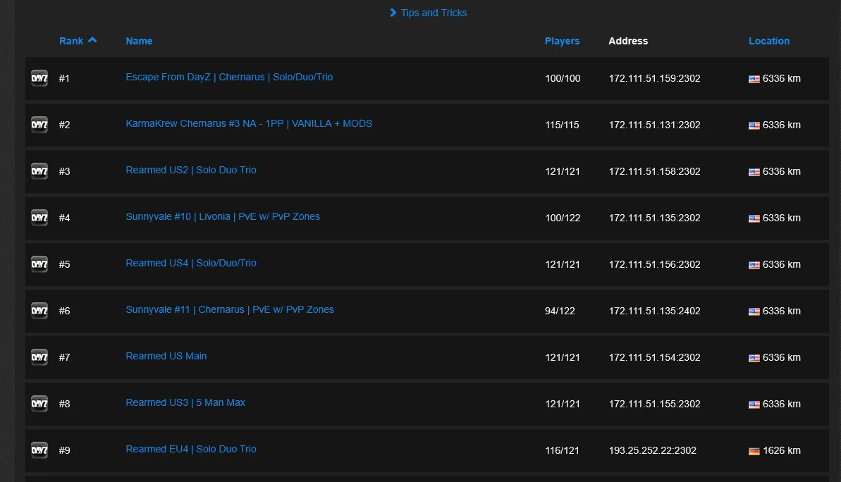Click the DayZ icon for rank #2
This screenshot has width=841, height=482.
39,125
